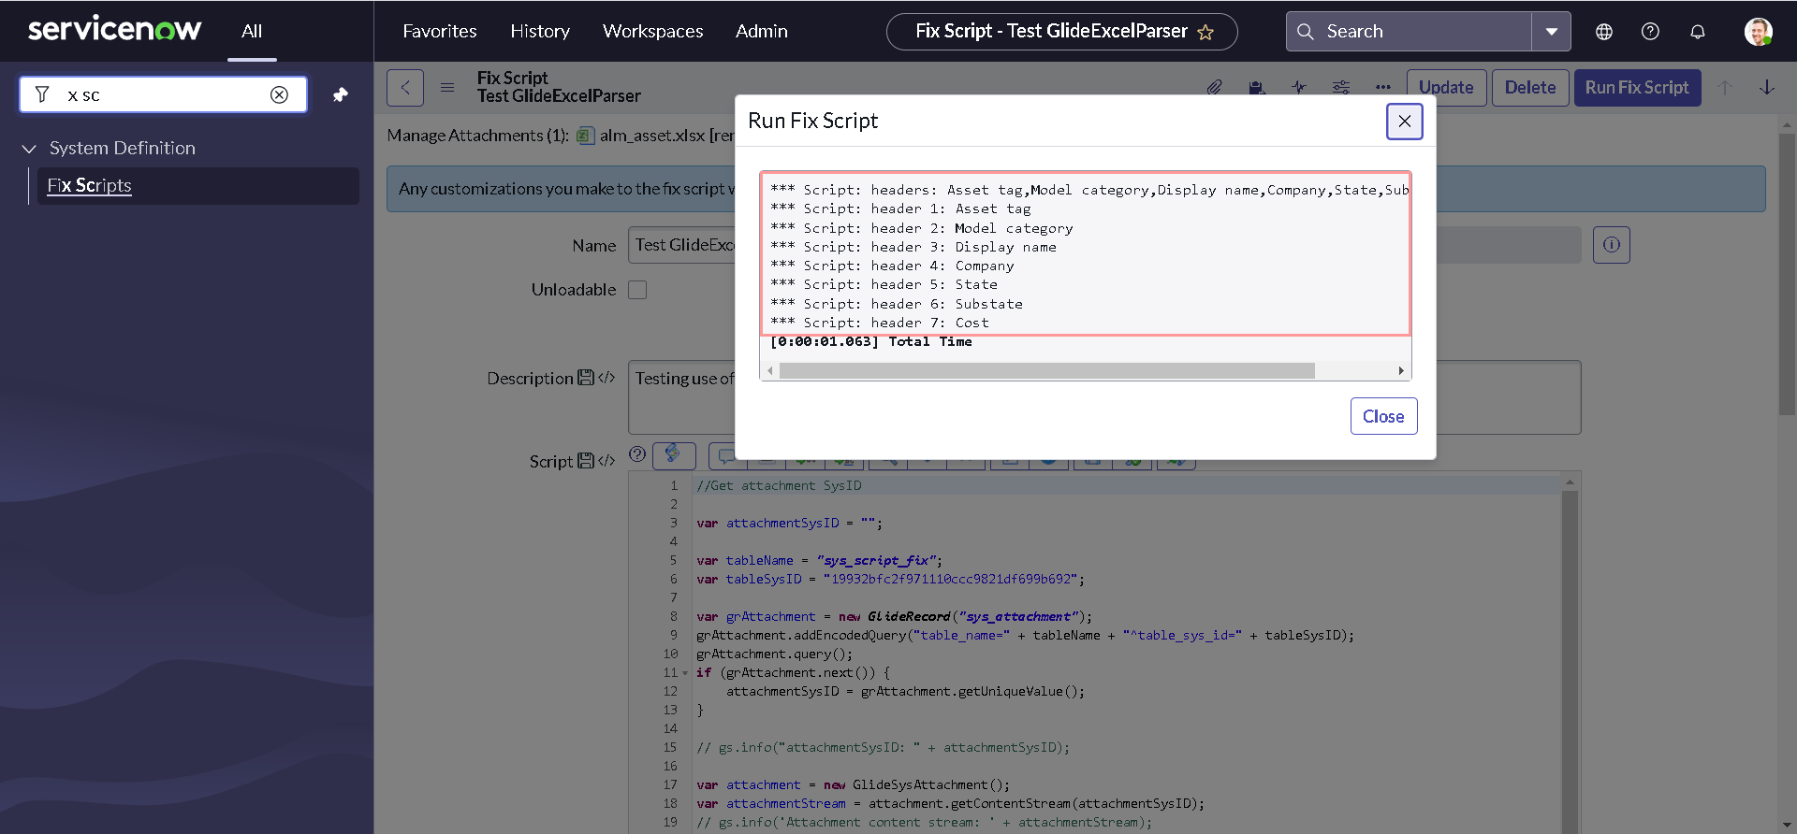The image size is (1797, 834).
Task: Open the more options ellipsis icon
Action: pos(1383,88)
